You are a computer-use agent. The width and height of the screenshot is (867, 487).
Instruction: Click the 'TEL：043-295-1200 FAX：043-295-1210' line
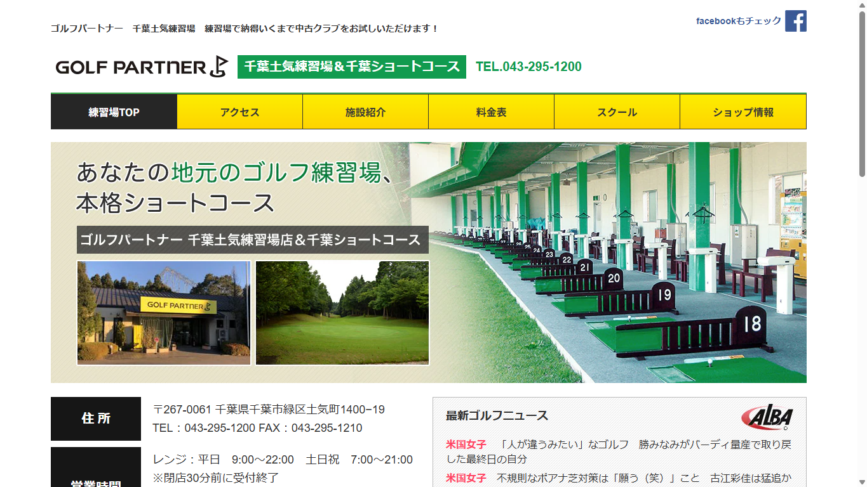tap(257, 428)
